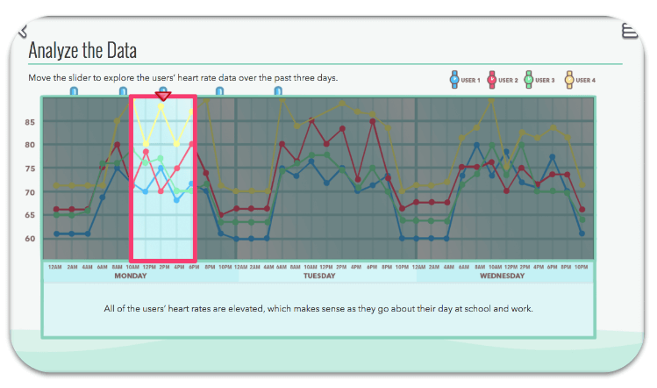657x388 pixels.
Task: Click the back arrow in the top-left corner
Action: (24, 32)
